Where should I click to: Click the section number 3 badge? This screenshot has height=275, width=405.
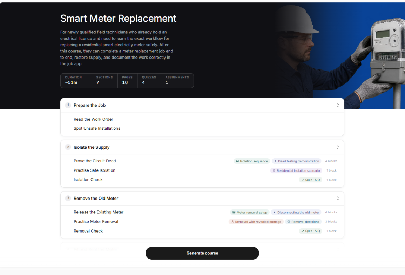pyautogui.click(x=68, y=198)
